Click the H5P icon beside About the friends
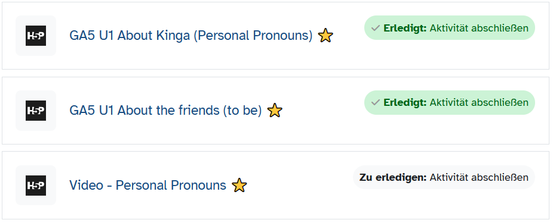The image size is (553, 223). pos(36,110)
